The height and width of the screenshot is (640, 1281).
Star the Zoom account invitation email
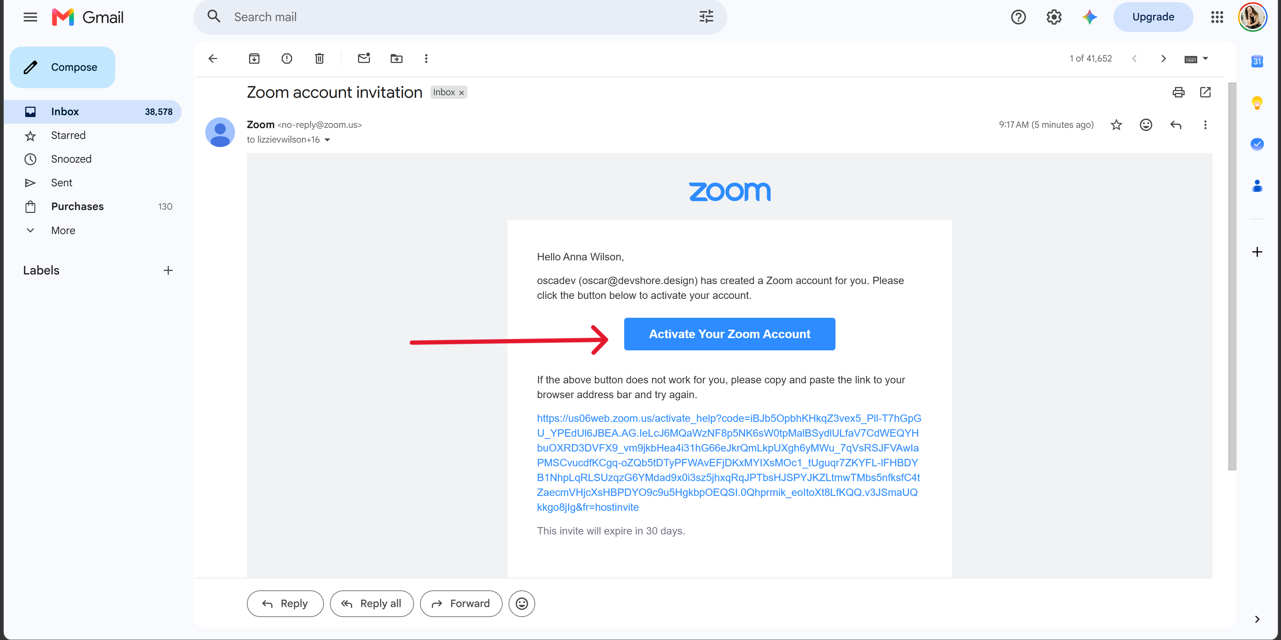1116,125
